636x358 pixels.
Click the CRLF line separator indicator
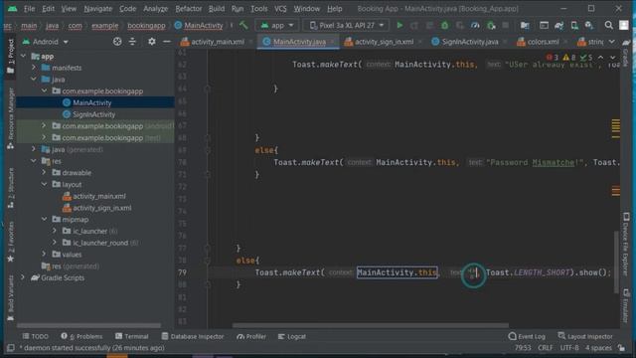point(545,348)
